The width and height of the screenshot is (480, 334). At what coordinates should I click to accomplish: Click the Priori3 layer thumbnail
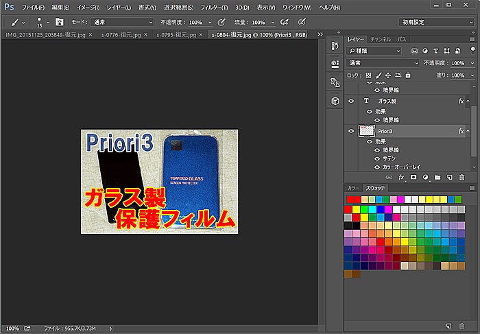[x=367, y=131]
